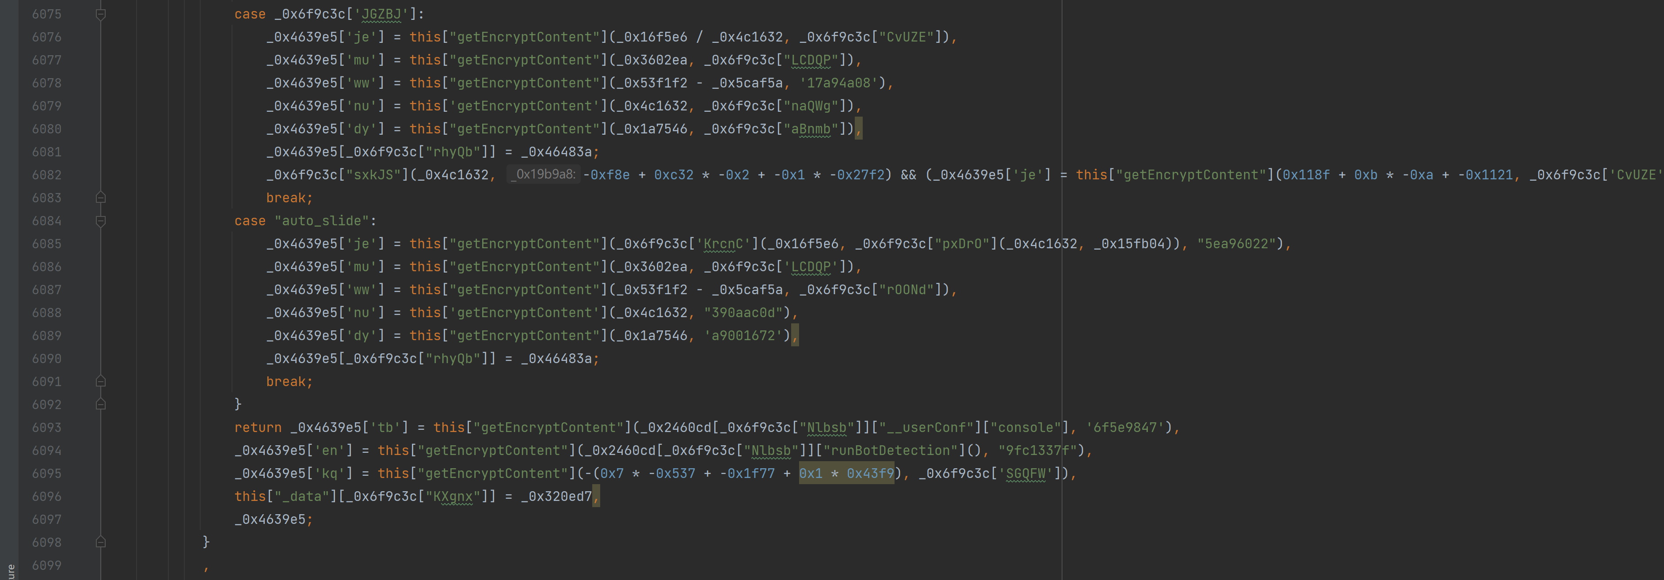Click line number 6086 in the gutter

(x=46, y=267)
